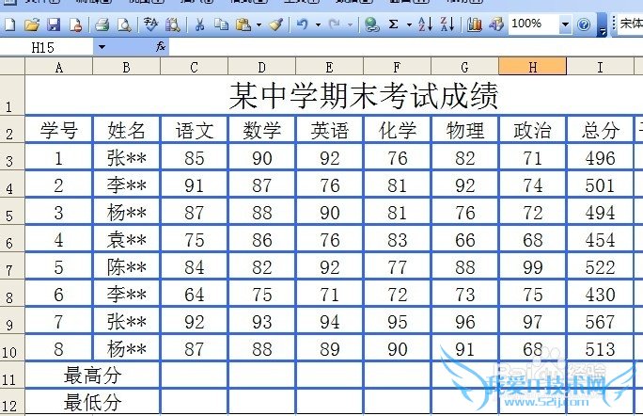The width and height of the screenshot is (643, 416).
Task: Open the Research tool icon
Action: pyautogui.click(x=173, y=24)
